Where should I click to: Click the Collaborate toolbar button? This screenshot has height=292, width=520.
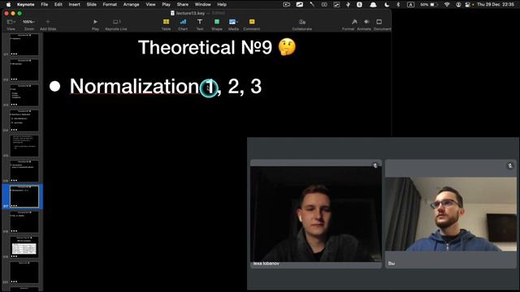click(301, 22)
